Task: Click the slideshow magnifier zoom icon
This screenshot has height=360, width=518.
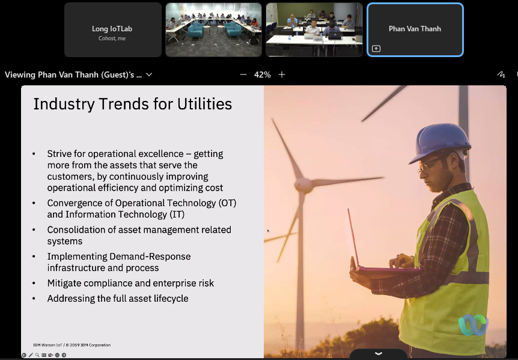Action: 37,355
